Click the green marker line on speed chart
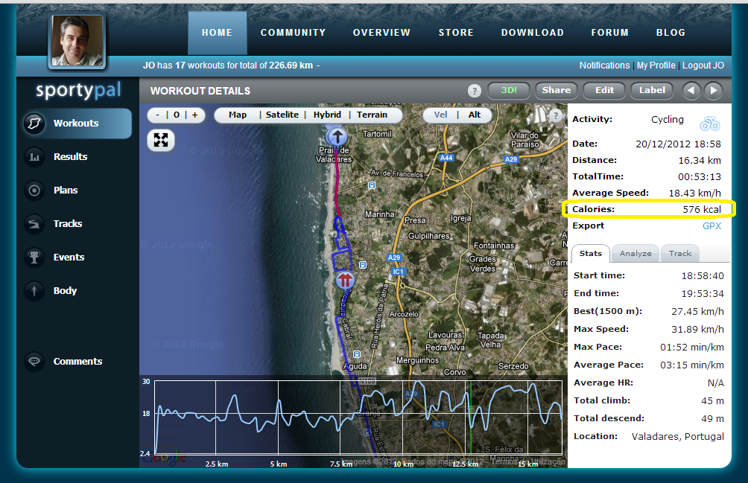748x483 pixels. [x=471, y=417]
